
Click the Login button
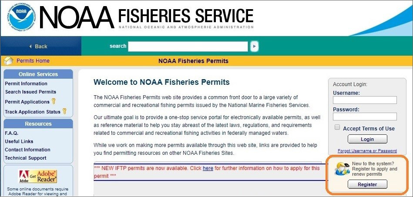point(367,139)
